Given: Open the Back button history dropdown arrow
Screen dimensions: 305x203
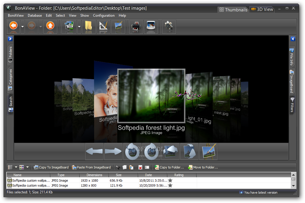Looking at the screenshot, I should pyautogui.click(x=22, y=27).
